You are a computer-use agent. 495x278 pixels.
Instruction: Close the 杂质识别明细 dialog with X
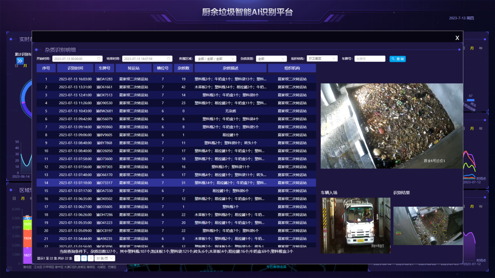(x=457, y=38)
